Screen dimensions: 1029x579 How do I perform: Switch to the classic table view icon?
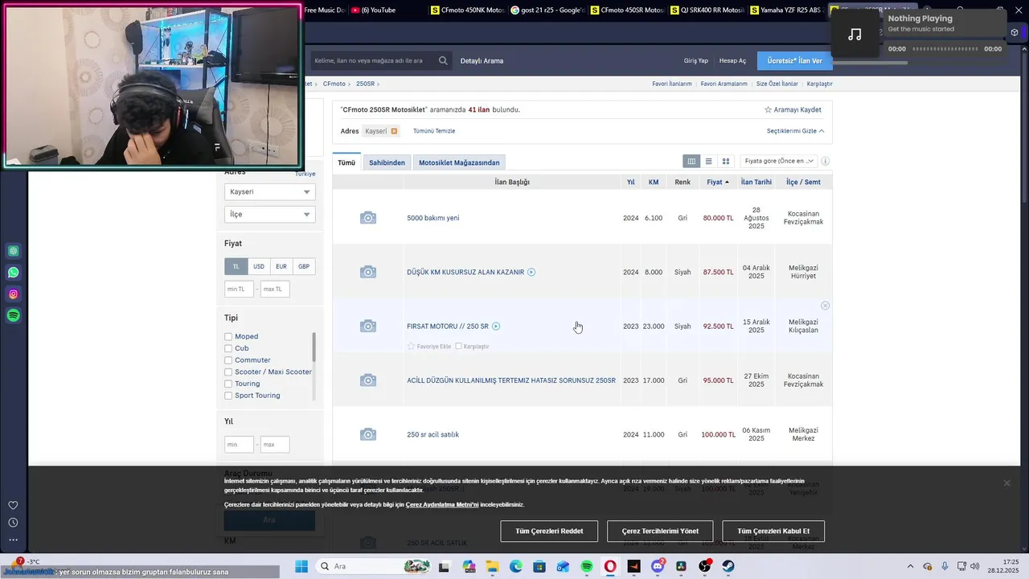coord(691,162)
